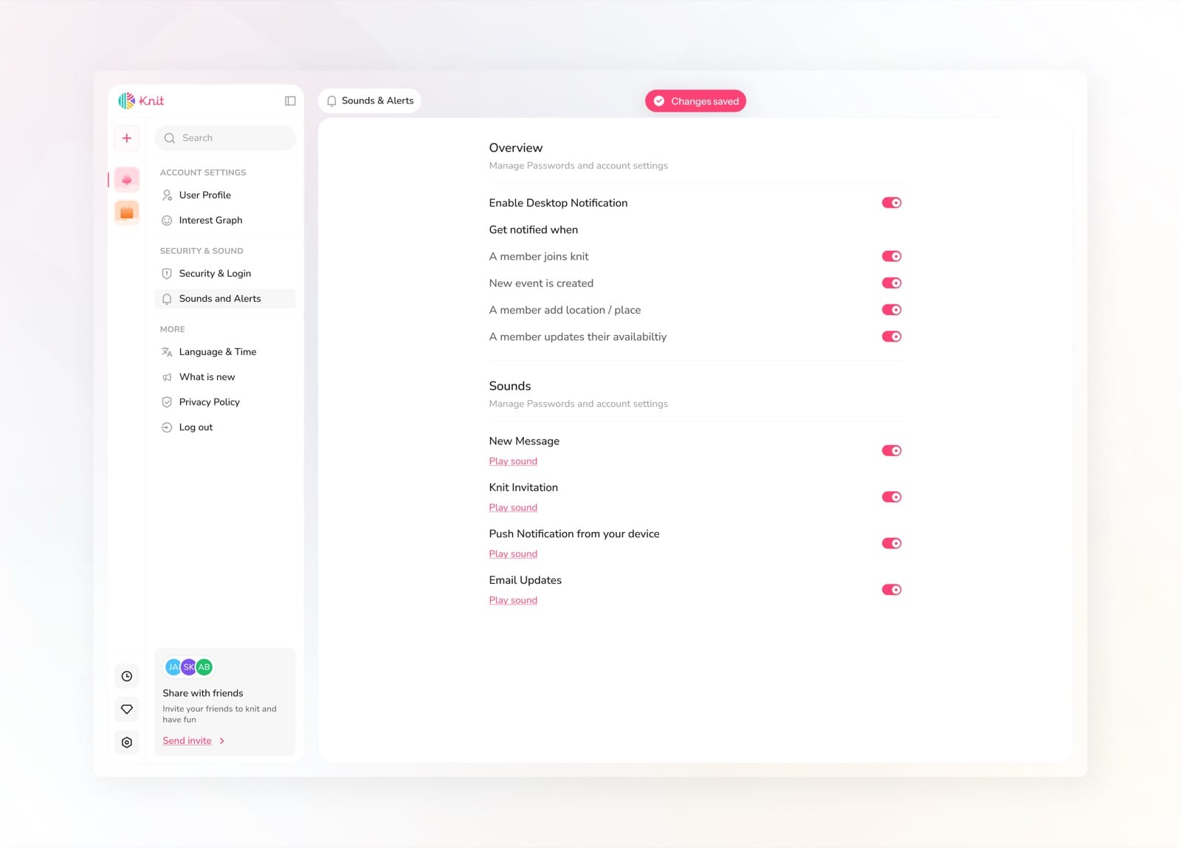Select the orange workspace icon
1181x848 pixels.
[x=127, y=213]
